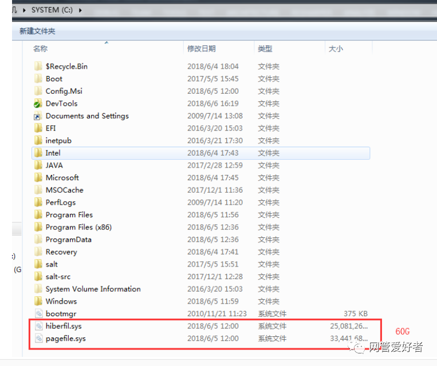Click the 25,081,26... size of hiberfil.sys
Image resolution: width=437 pixels, height=366 pixels.
[349, 326]
